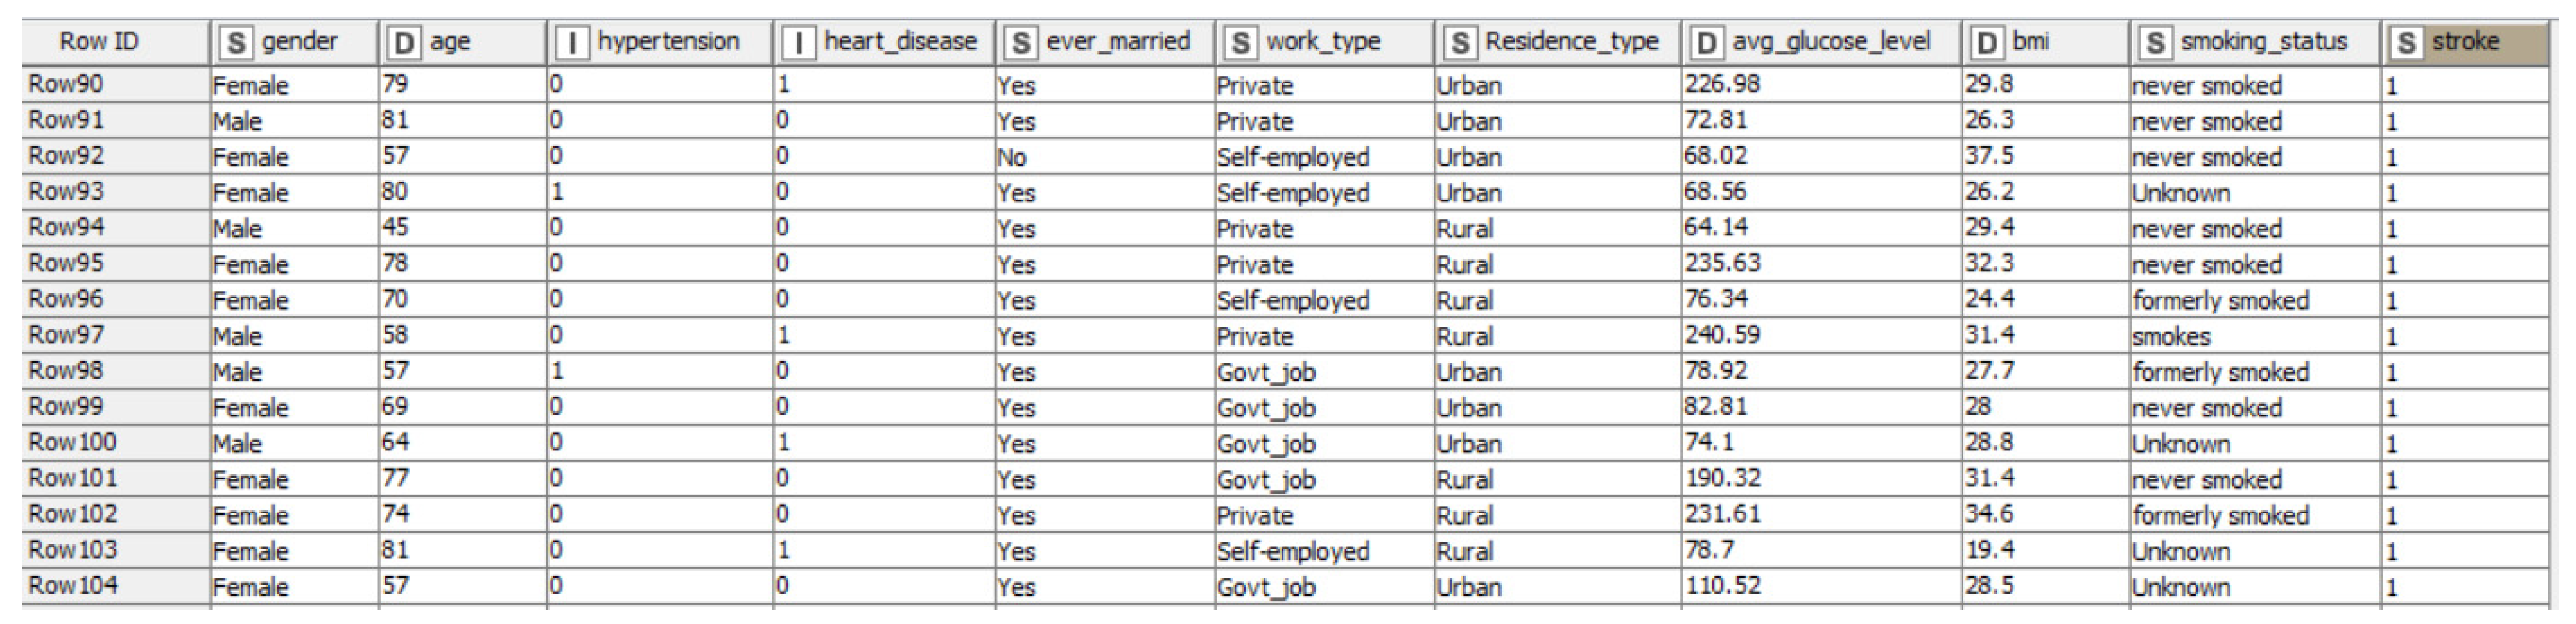Click the Integer type icon beside heart_disease
The width and height of the screenshot is (2576, 624).
point(798,43)
